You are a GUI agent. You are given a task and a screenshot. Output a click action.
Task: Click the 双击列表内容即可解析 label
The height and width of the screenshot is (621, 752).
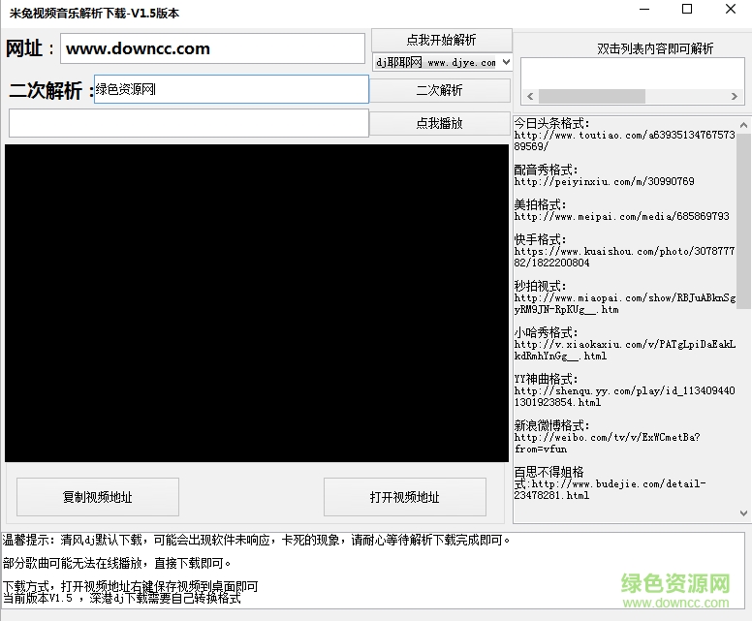tap(655, 48)
